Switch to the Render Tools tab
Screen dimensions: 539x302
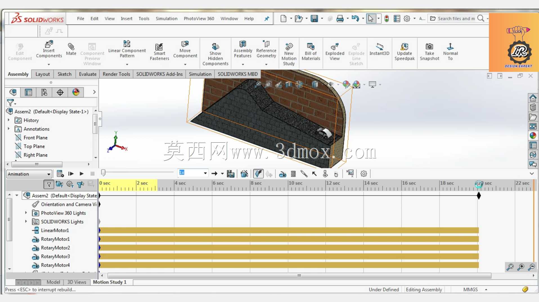[116, 74]
